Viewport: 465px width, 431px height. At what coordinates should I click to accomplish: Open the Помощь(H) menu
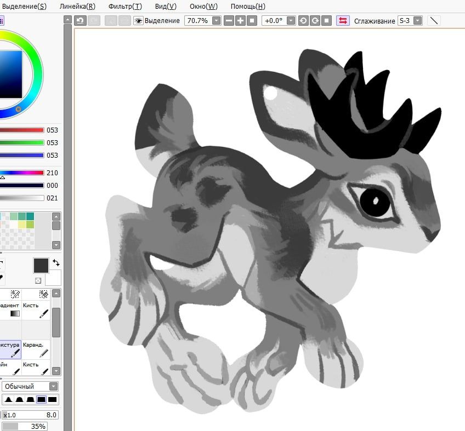pyautogui.click(x=248, y=6)
